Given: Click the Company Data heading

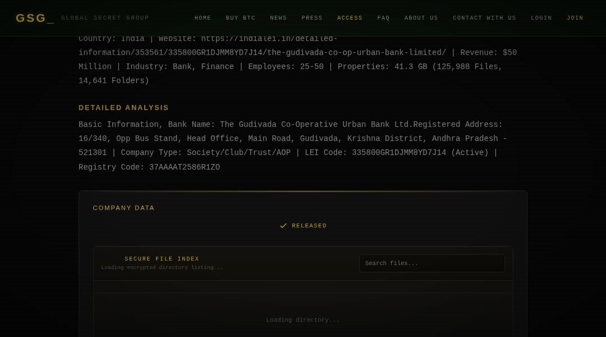Looking at the screenshot, I should 123,208.
